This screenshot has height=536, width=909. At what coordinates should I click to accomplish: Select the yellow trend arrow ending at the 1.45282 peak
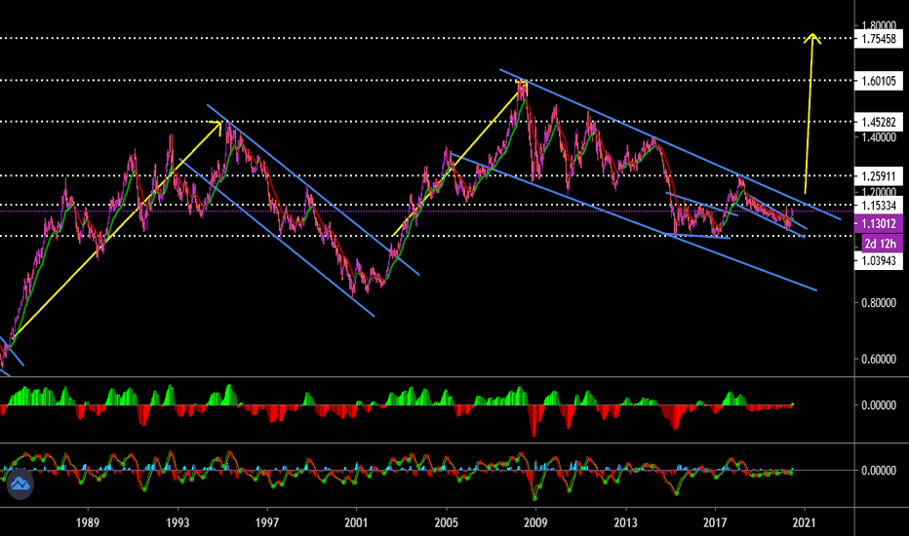click(x=116, y=229)
